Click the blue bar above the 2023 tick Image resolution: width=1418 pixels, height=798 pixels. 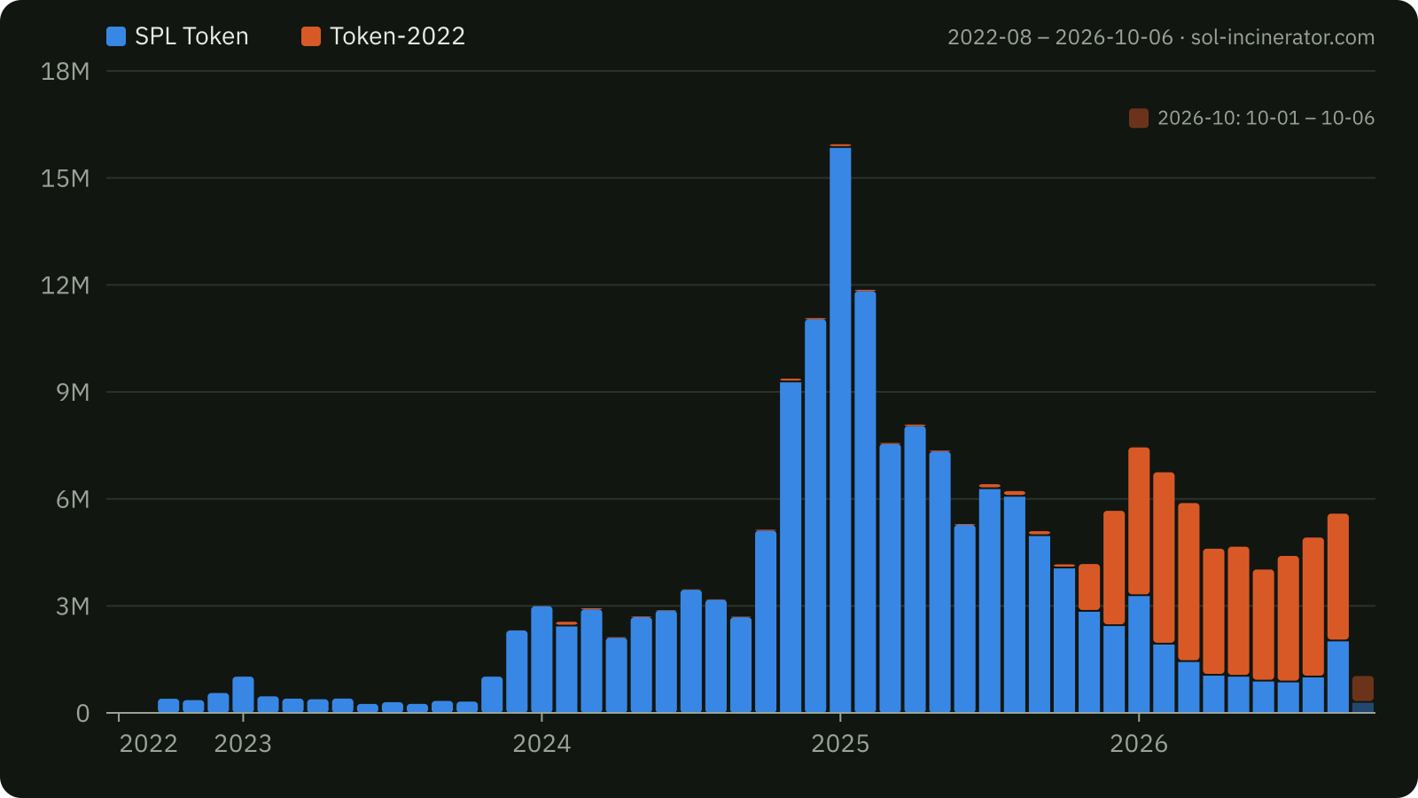click(243, 694)
